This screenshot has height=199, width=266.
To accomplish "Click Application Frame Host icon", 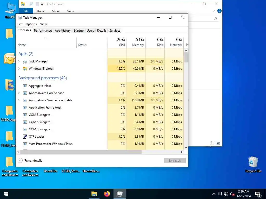I will click(x=25, y=108).
